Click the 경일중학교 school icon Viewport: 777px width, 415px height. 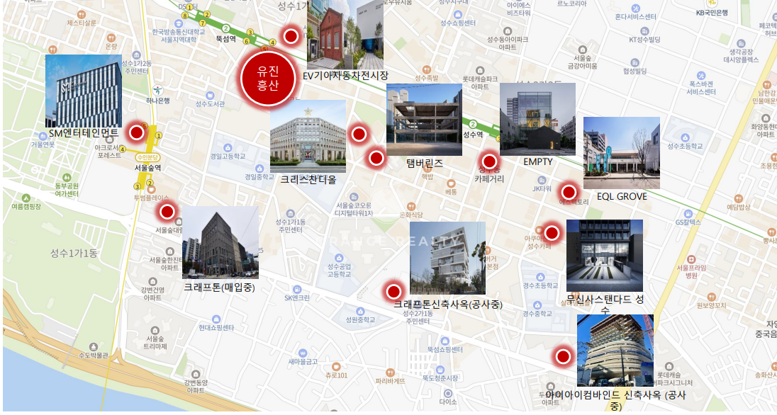tap(259, 169)
